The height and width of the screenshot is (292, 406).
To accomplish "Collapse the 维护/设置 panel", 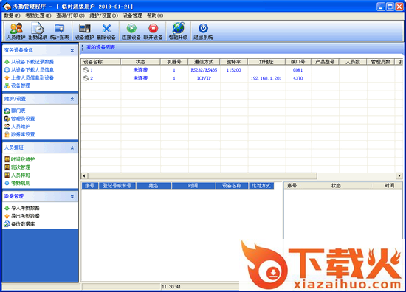I will pos(72,99).
